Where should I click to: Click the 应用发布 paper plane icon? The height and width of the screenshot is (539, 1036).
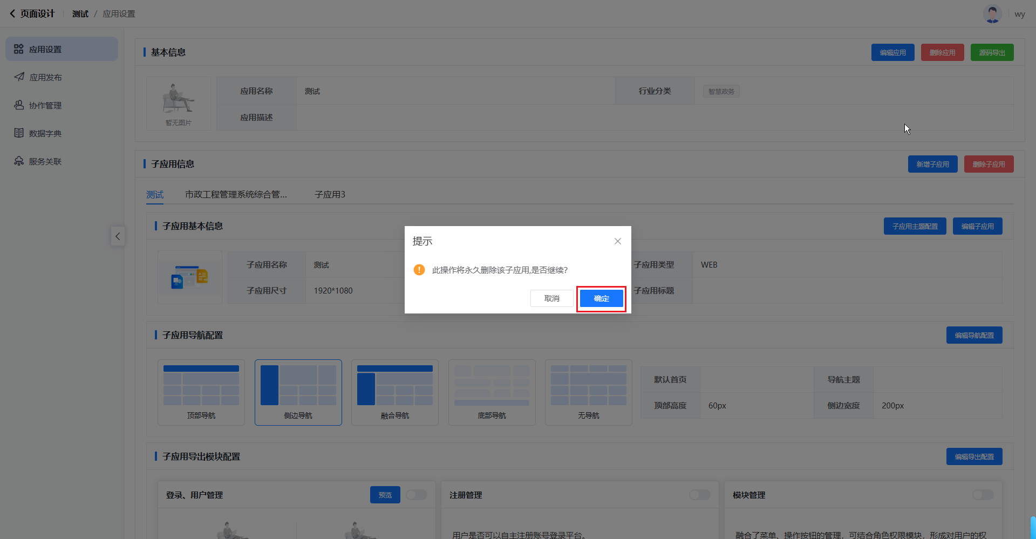19,77
